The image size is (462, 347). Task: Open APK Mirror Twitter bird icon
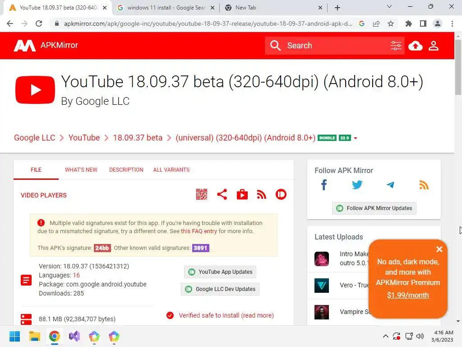(357, 185)
